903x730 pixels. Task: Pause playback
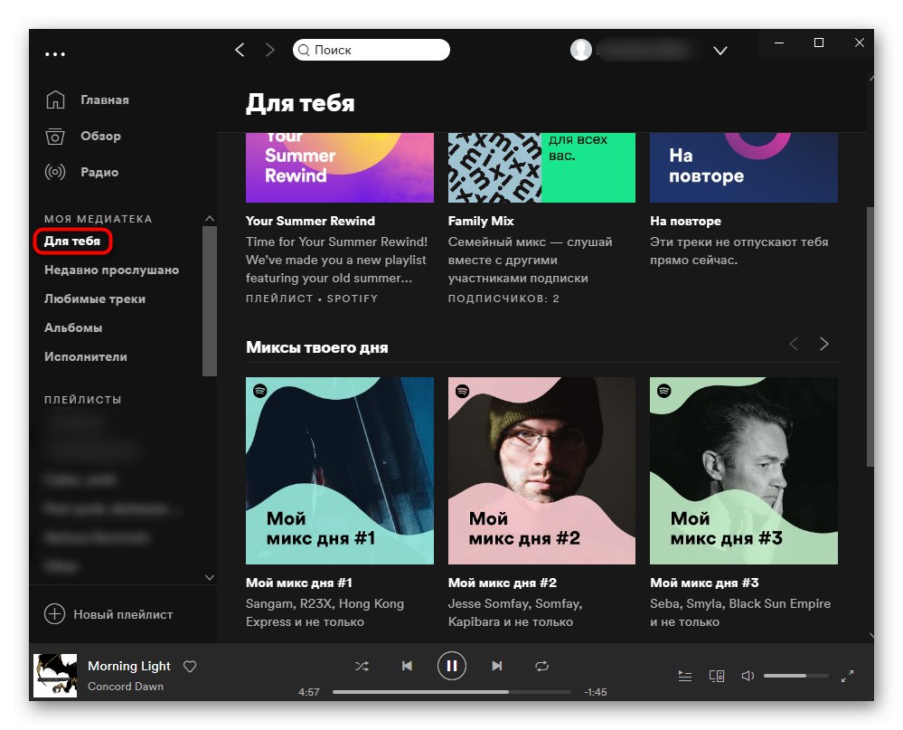452,666
